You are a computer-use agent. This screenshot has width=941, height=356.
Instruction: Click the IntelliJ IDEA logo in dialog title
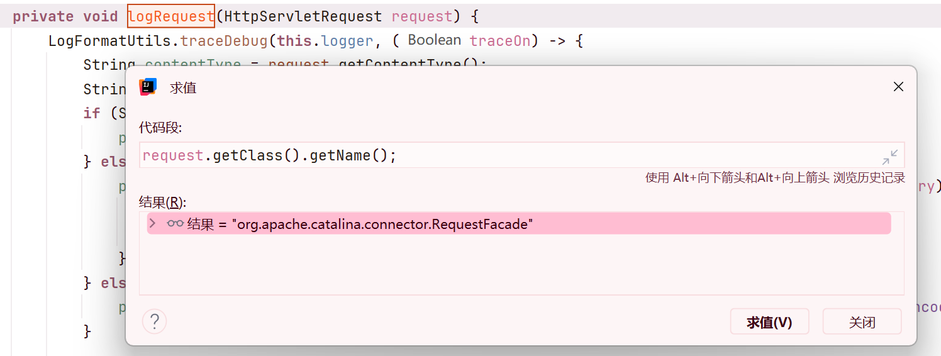(148, 87)
